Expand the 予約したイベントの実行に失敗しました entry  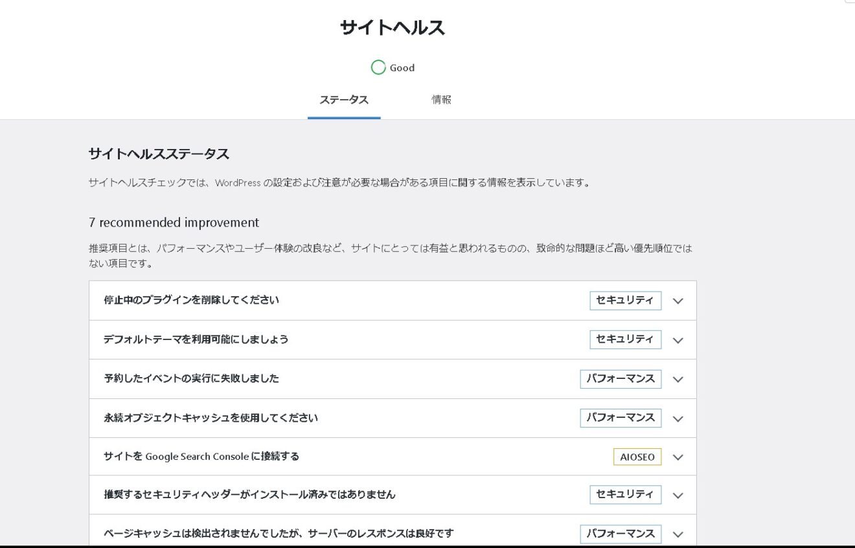click(x=678, y=379)
